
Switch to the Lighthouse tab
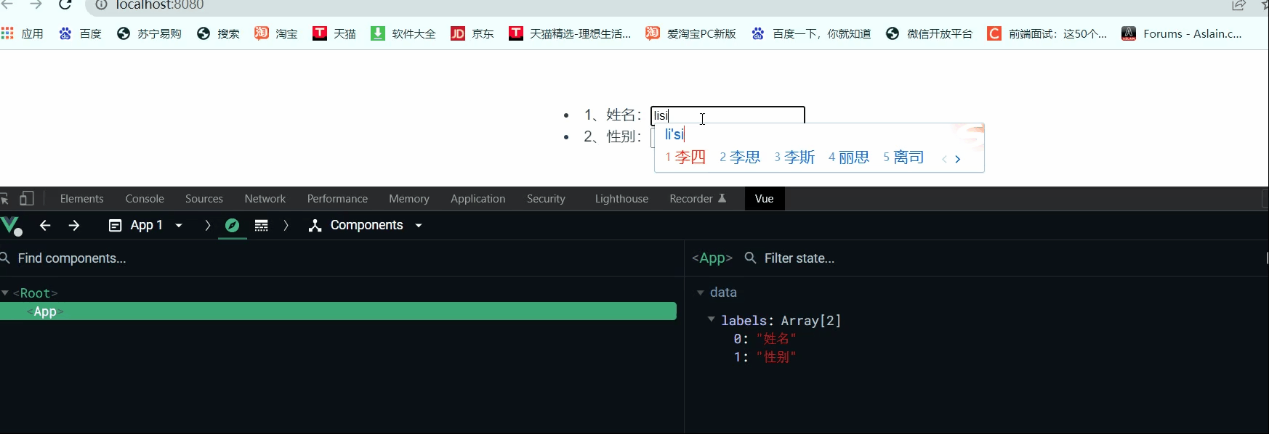[x=621, y=199]
